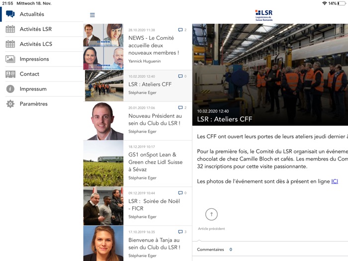Click the LSR logo in header

263,15
